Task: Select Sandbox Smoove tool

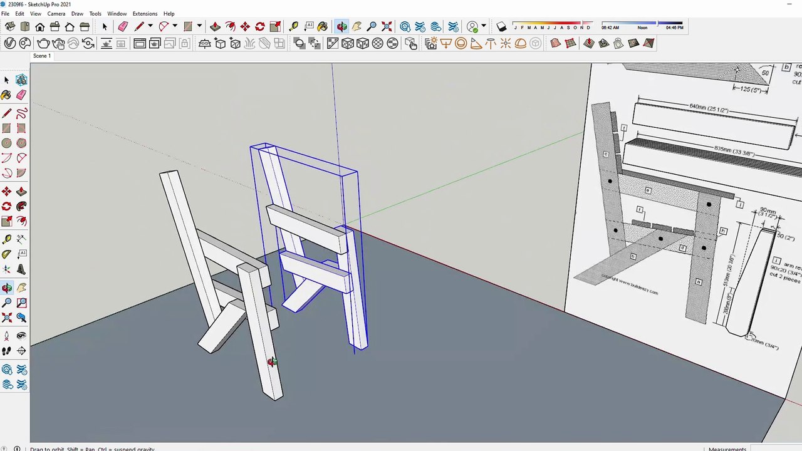Action: coord(588,43)
